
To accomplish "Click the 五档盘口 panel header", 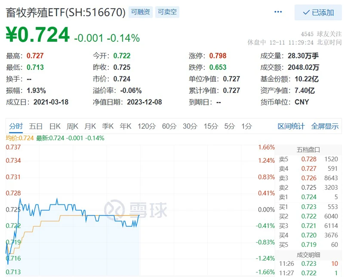I will 308,150.
